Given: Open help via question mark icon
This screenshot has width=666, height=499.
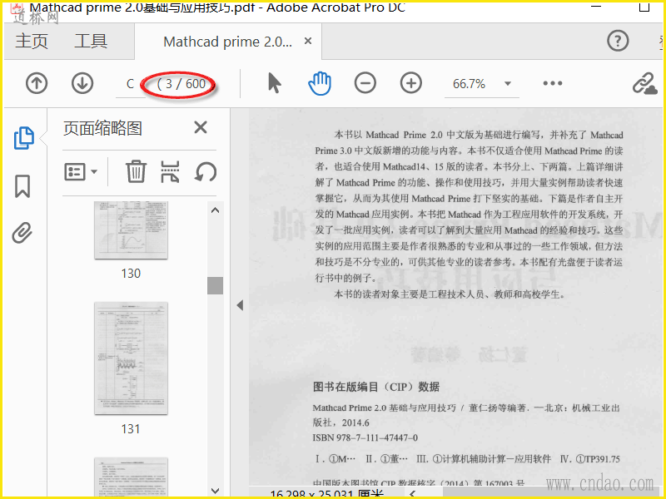Looking at the screenshot, I should pos(618,41).
